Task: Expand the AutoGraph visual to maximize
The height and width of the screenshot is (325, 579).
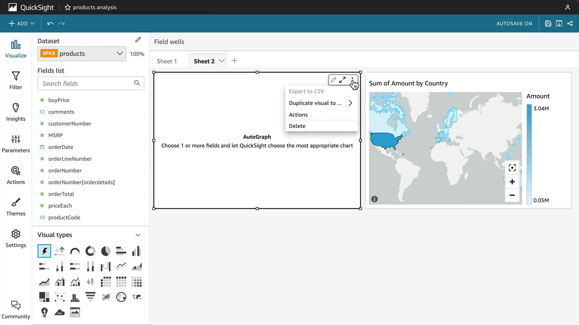Action: tap(342, 80)
